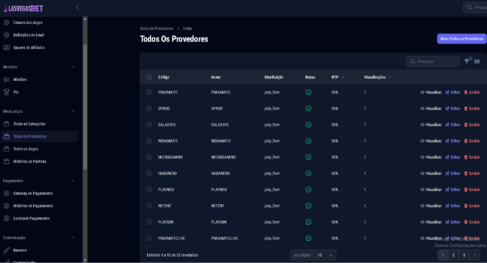The width and height of the screenshot is (487, 263).
Task: Open Todos os Jogos sidebar item
Action: click(x=40, y=149)
